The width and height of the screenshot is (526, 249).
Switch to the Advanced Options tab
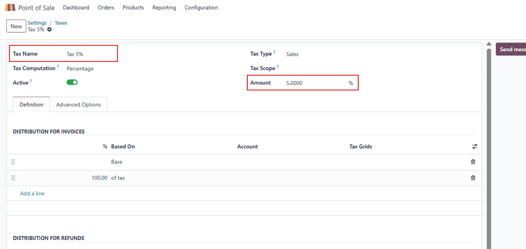click(78, 104)
